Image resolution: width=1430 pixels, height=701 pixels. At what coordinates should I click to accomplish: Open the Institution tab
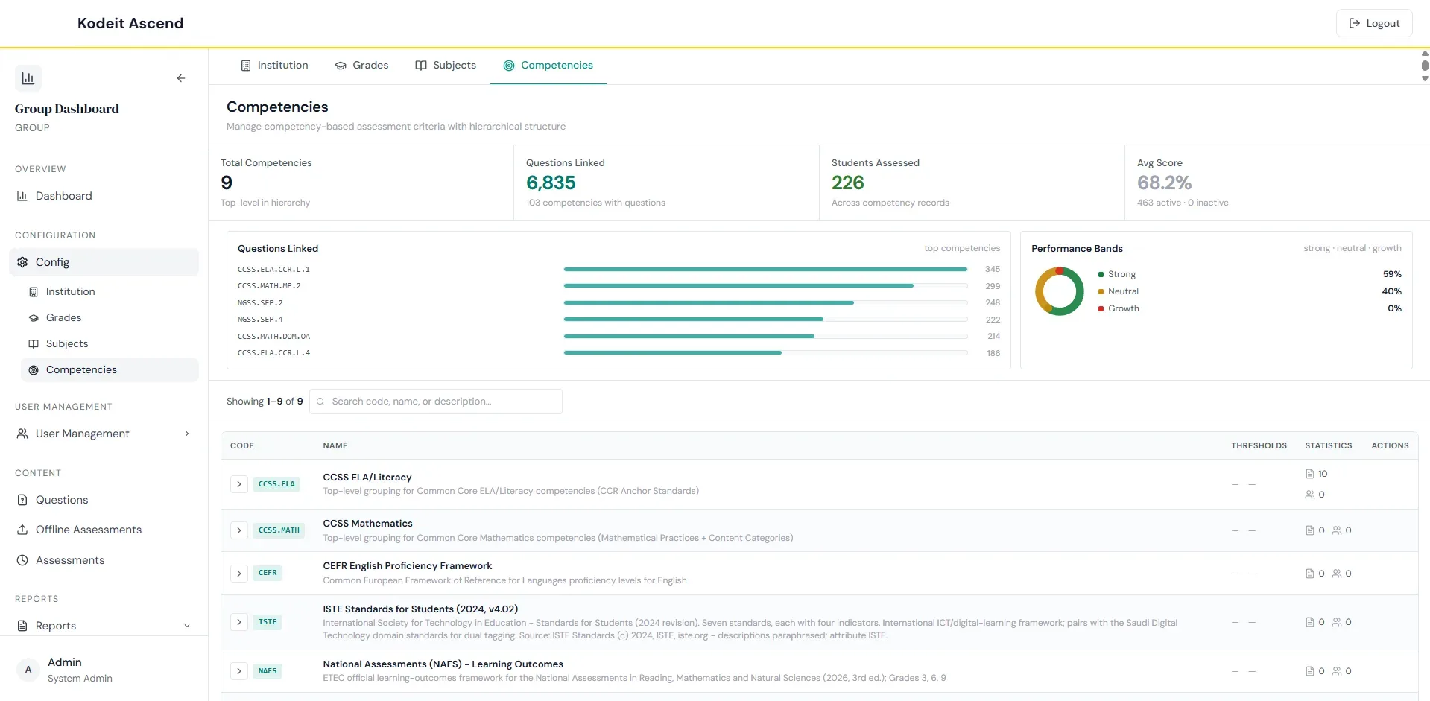click(274, 66)
